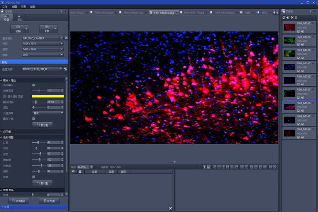Open the 设置 settings menu
Screen dimensions: 318x212
click(x=23, y=7)
